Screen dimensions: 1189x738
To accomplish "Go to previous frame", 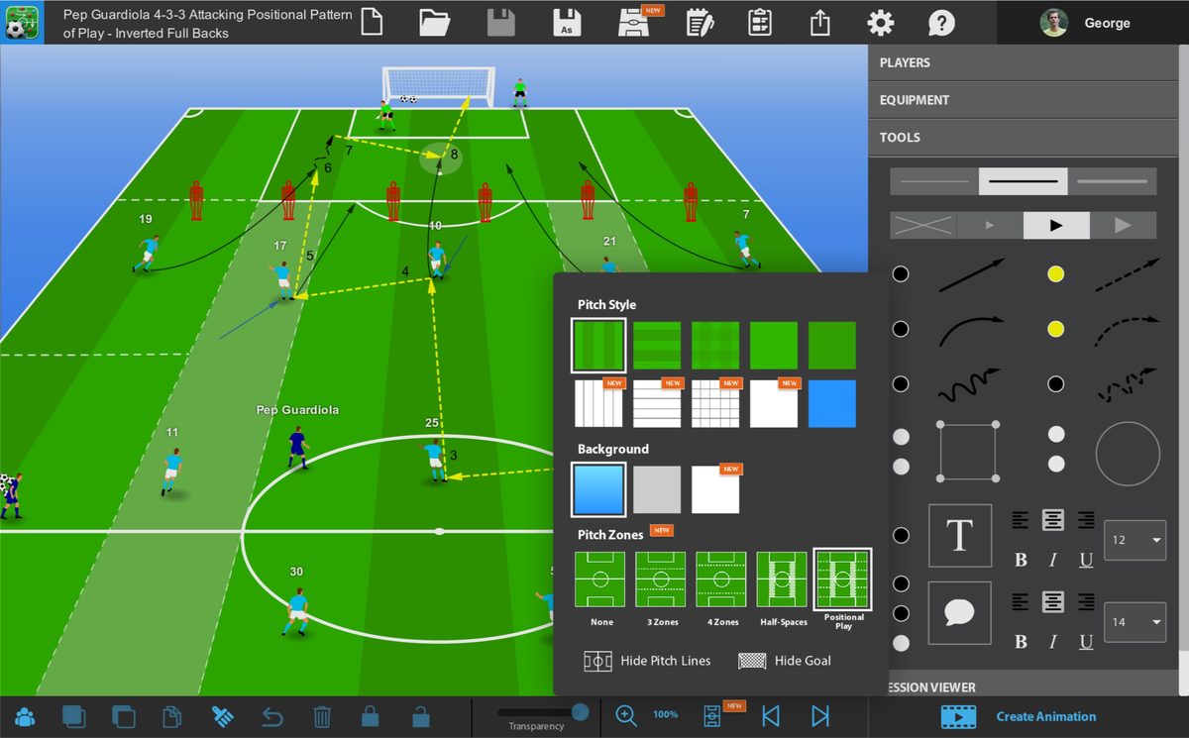I will click(770, 715).
